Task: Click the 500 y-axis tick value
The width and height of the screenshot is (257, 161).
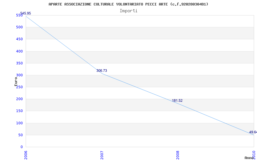Action: pos(19,27)
